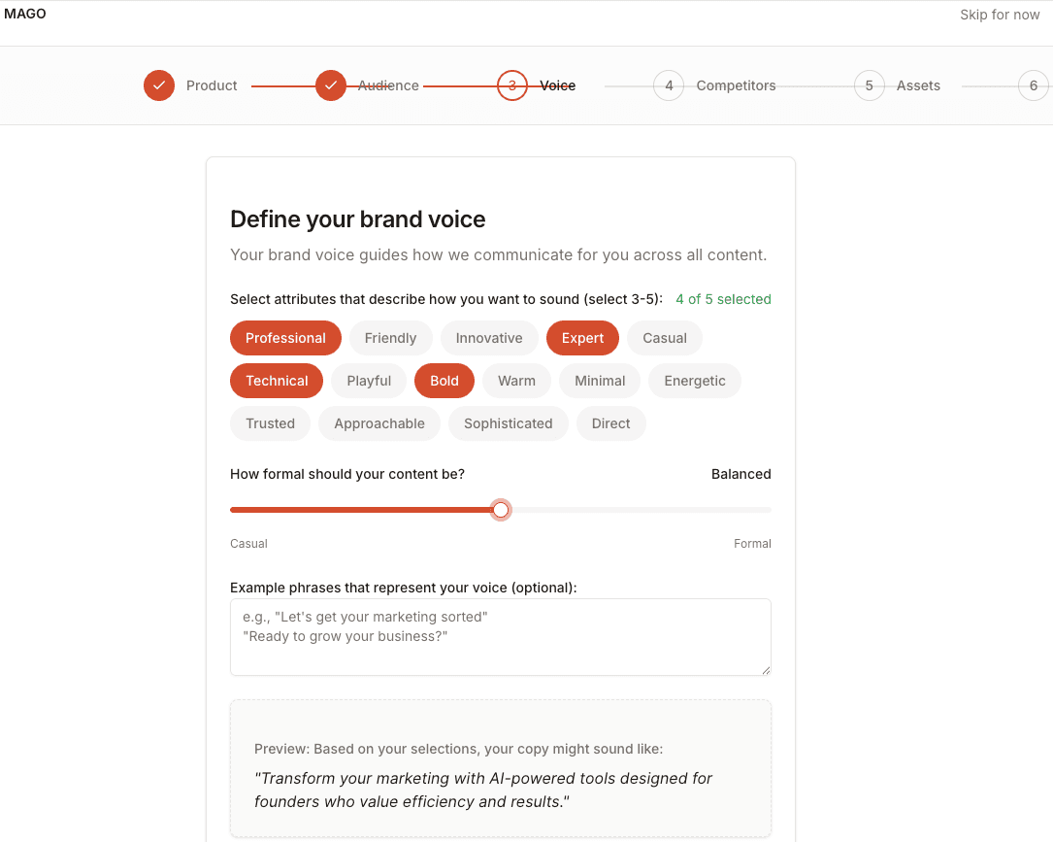The image size is (1053, 842).
Task: Click the step 3 Voice circle icon
Action: (x=512, y=85)
